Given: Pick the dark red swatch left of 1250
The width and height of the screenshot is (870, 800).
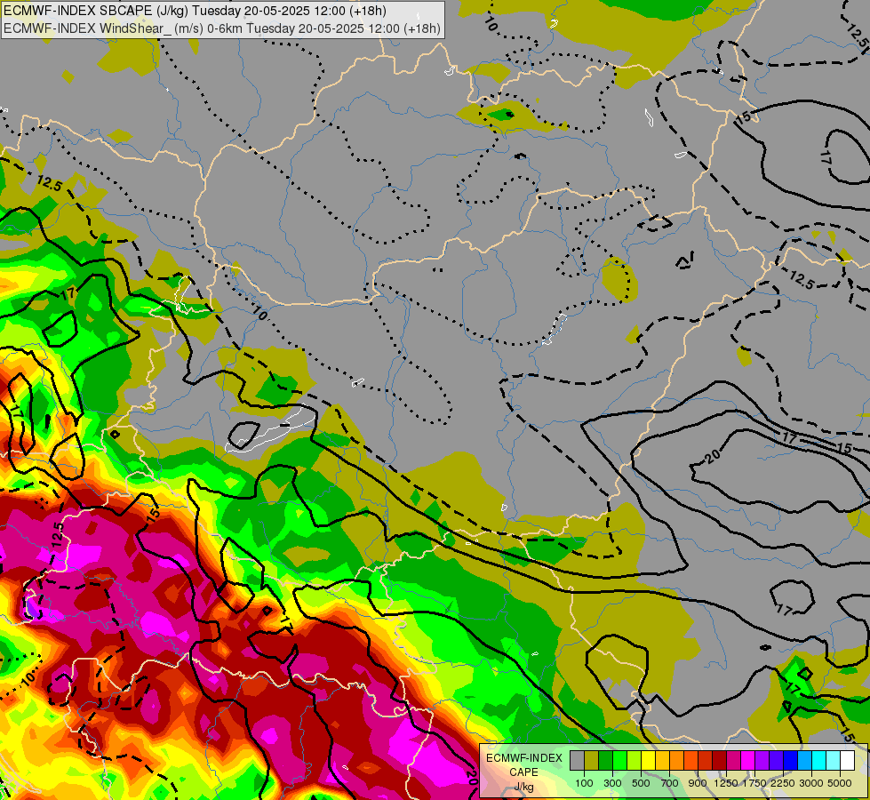Looking at the screenshot, I should point(719,761).
